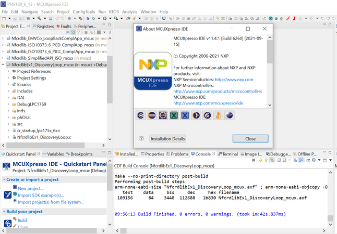Toggle Link with Editor in Project Explorer
This screenshot has height=234, width=337.
tap(73, 32)
